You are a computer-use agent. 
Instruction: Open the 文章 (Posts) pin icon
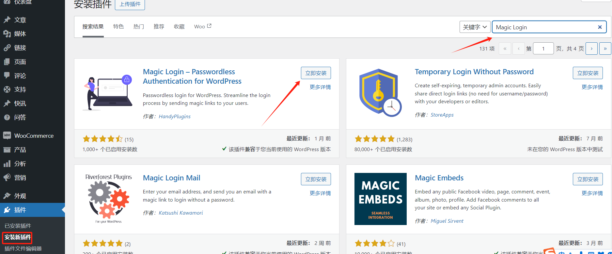7,20
